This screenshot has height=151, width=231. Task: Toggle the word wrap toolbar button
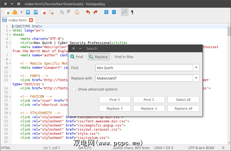(124, 12)
